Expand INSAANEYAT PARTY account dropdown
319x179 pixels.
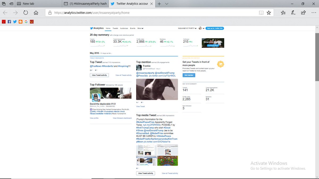(187, 28)
